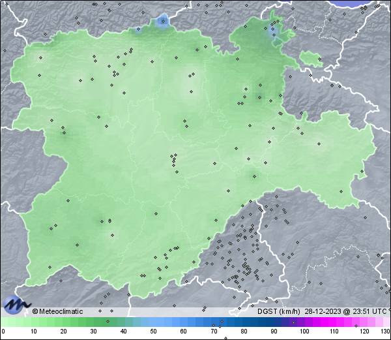
Task: Click the 23:51 UTC timestamp
Action: (368, 311)
